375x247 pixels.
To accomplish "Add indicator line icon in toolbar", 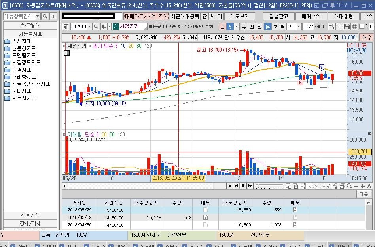I will click(x=339, y=26).
